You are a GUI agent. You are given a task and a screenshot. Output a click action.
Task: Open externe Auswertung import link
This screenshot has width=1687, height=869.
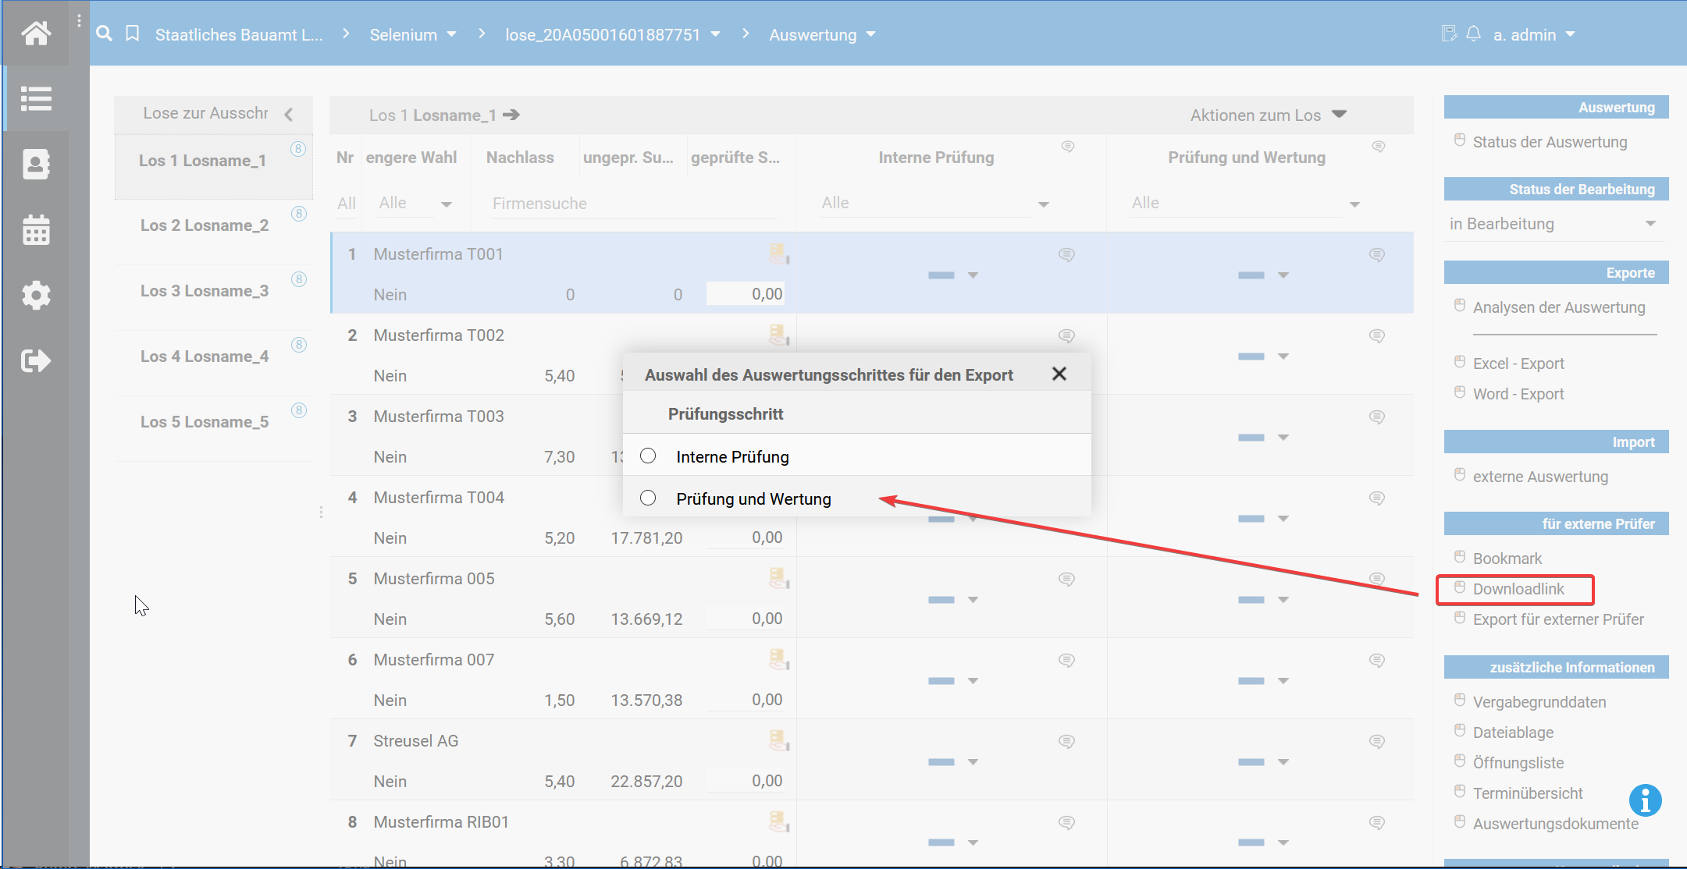pyautogui.click(x=1540, y=476)
